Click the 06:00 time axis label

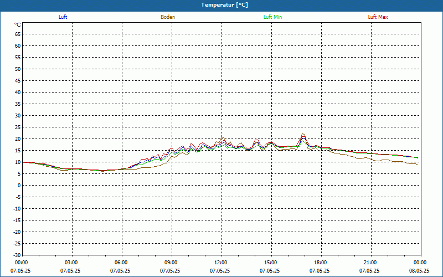coord(122,263)
